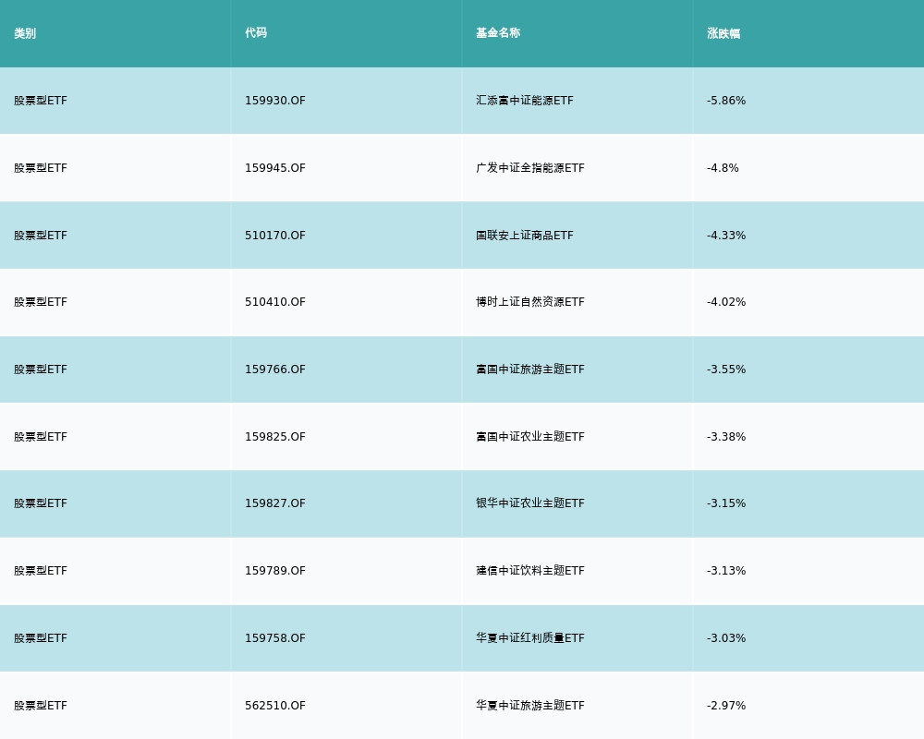Viewport: 924px width, 739px height.
Task: Click fund name 博时上证自然资源ETF
Action: pos(530,302)
